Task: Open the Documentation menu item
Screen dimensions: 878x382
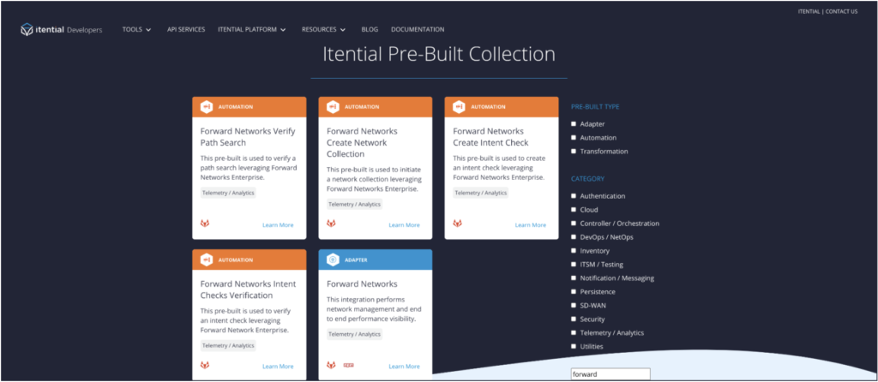Action: pyautogui.click(x=418, y=30)
